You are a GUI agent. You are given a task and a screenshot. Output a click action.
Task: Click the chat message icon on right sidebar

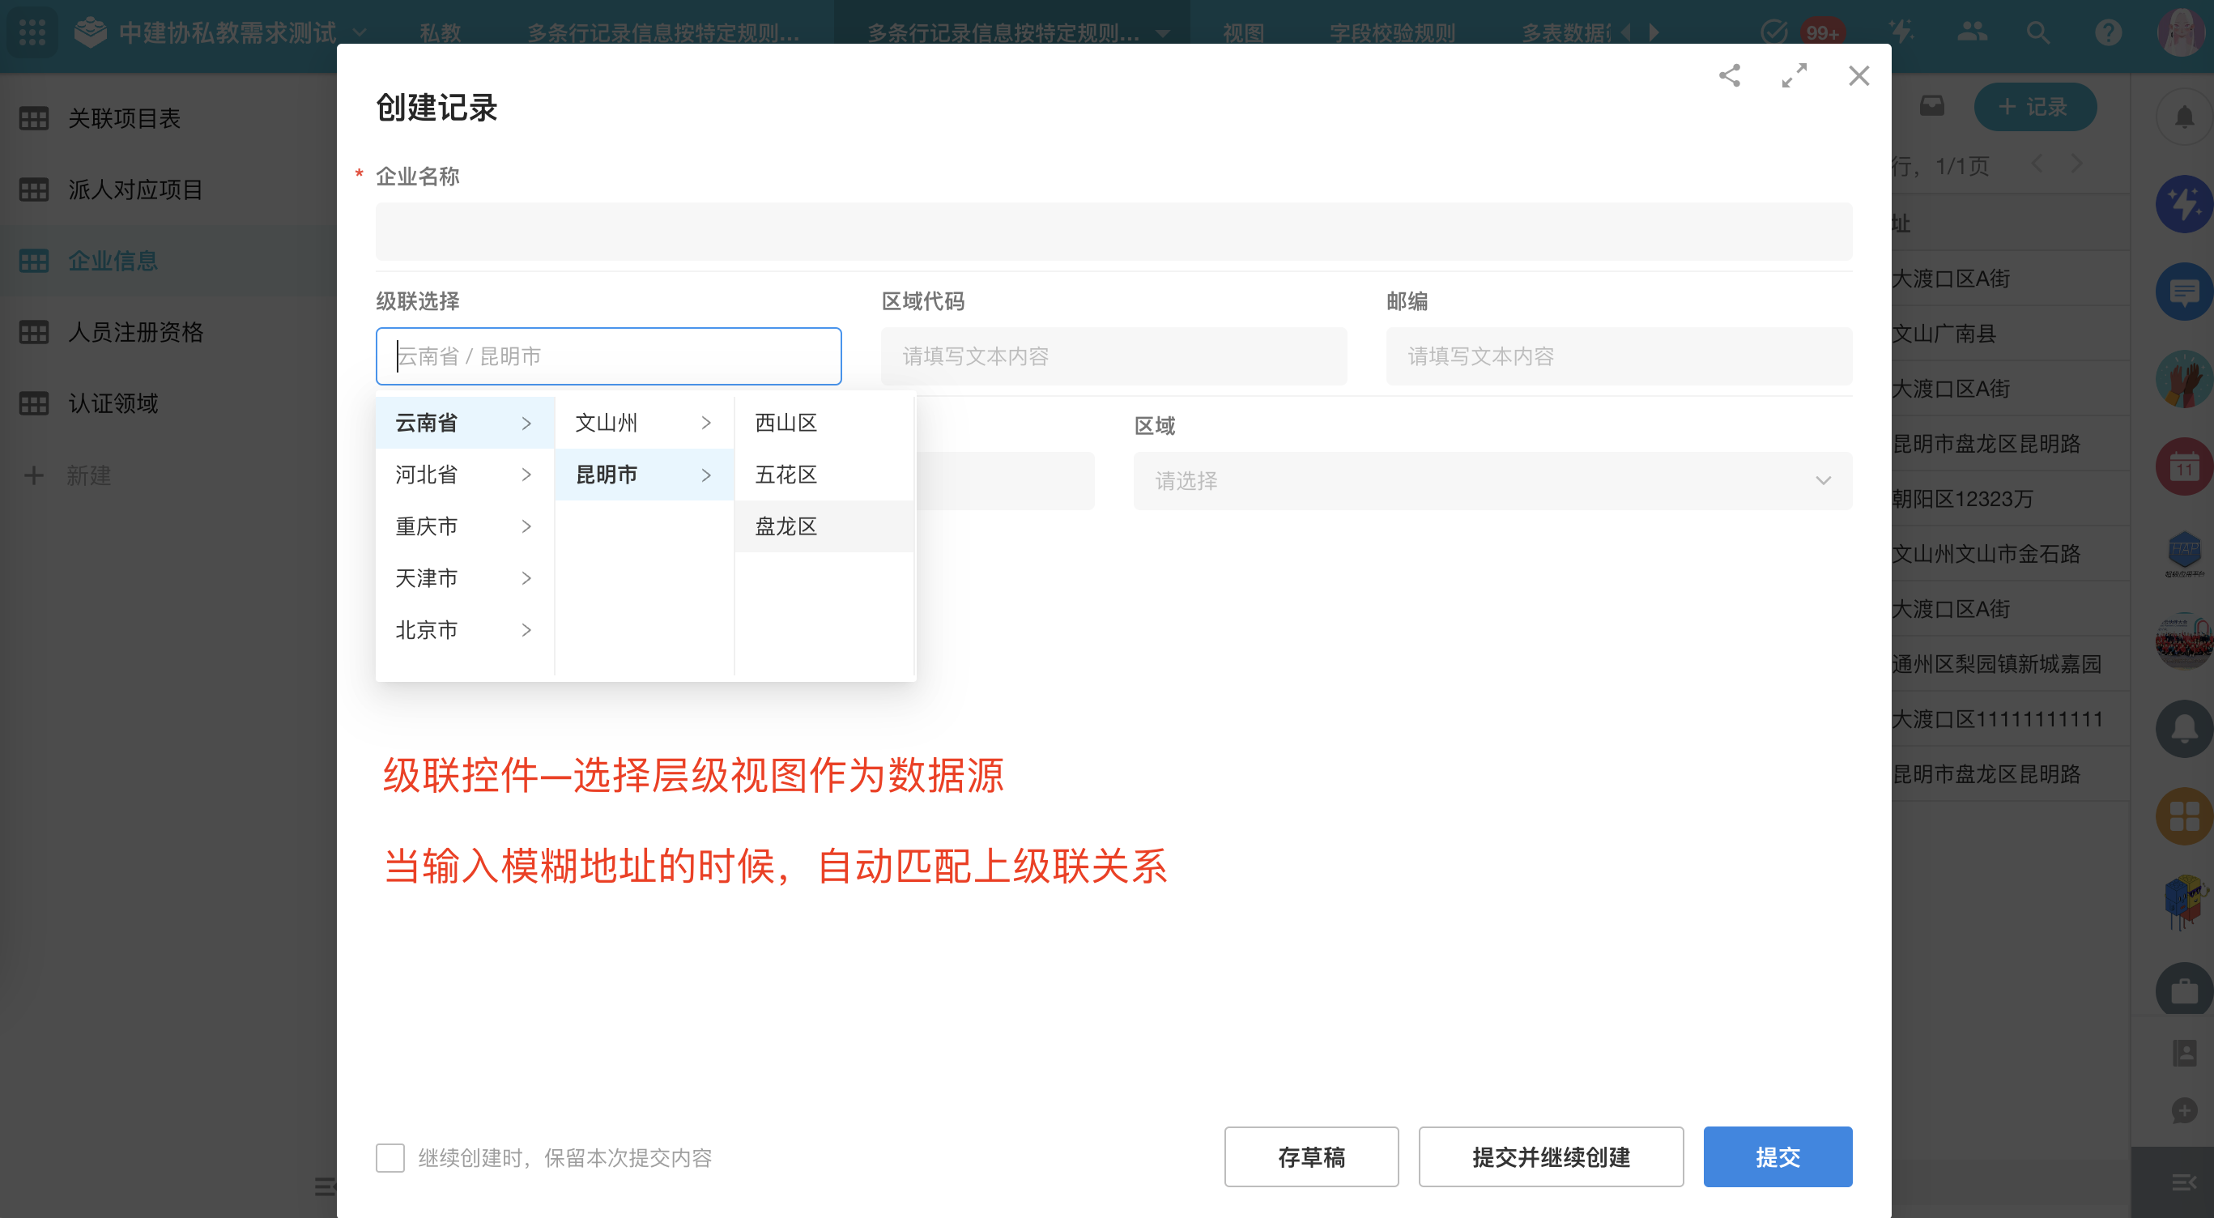(2184, 292)
